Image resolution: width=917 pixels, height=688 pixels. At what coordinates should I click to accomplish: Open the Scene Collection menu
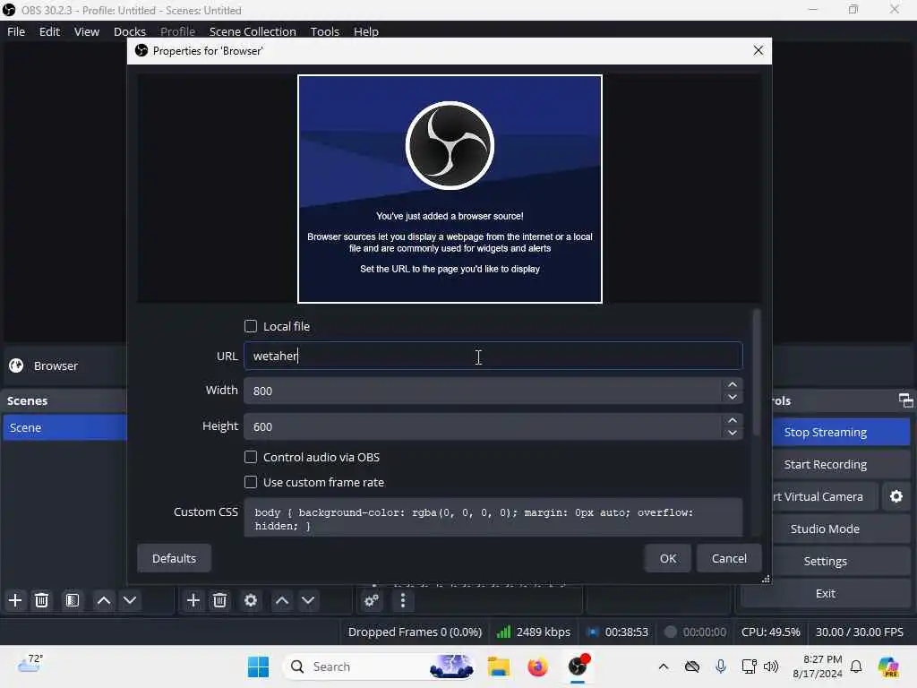253,31
